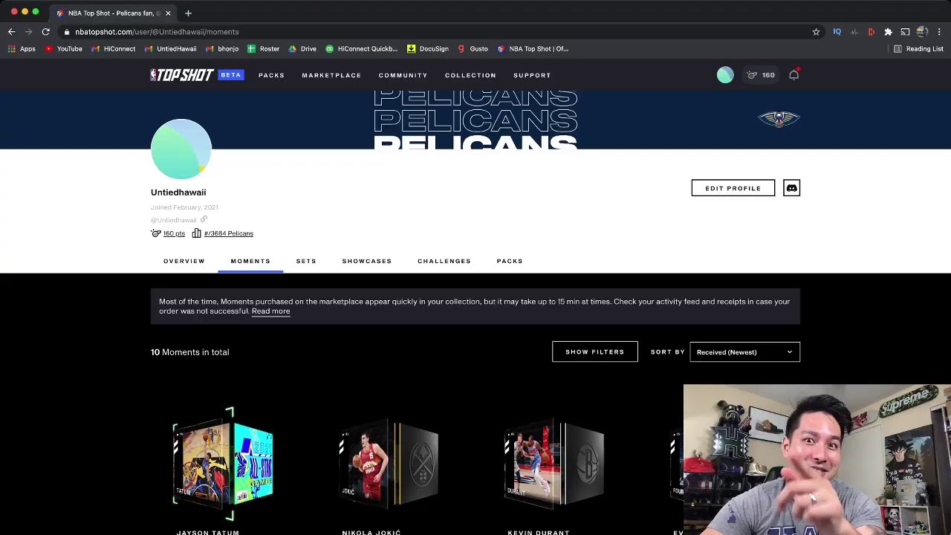
Task: Open the Reading List panel
Action: (x=918, y=49)
